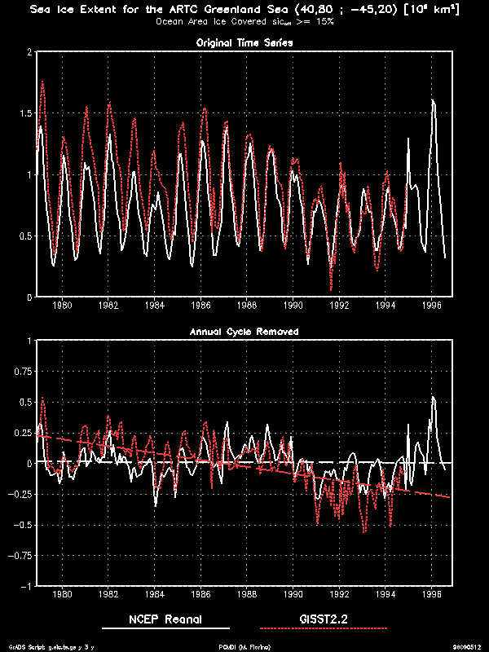Click the Ocean Area Ice Covered subtitle
This screenshot has width=489, height=652.
point(244,22)
